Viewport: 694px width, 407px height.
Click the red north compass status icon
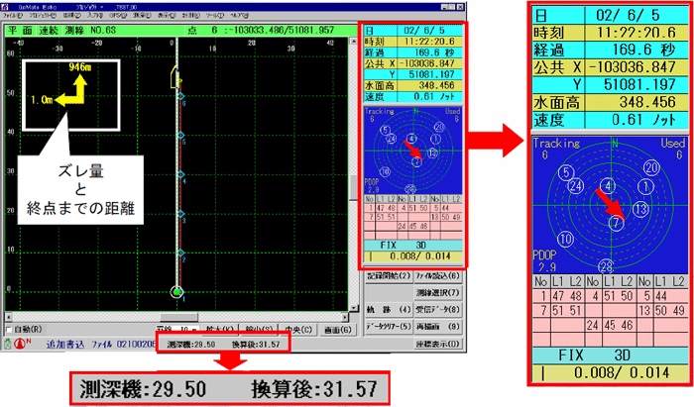coord(21,344)
